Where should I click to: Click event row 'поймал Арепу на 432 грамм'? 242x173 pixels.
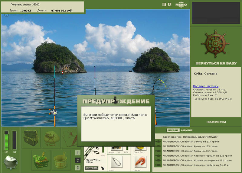point(190,151)
